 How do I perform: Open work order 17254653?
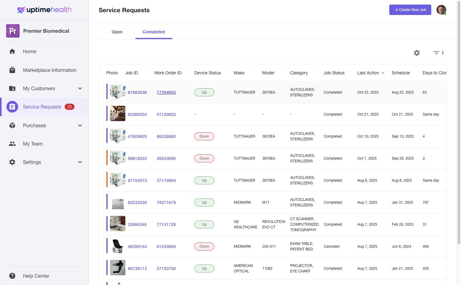166,92
